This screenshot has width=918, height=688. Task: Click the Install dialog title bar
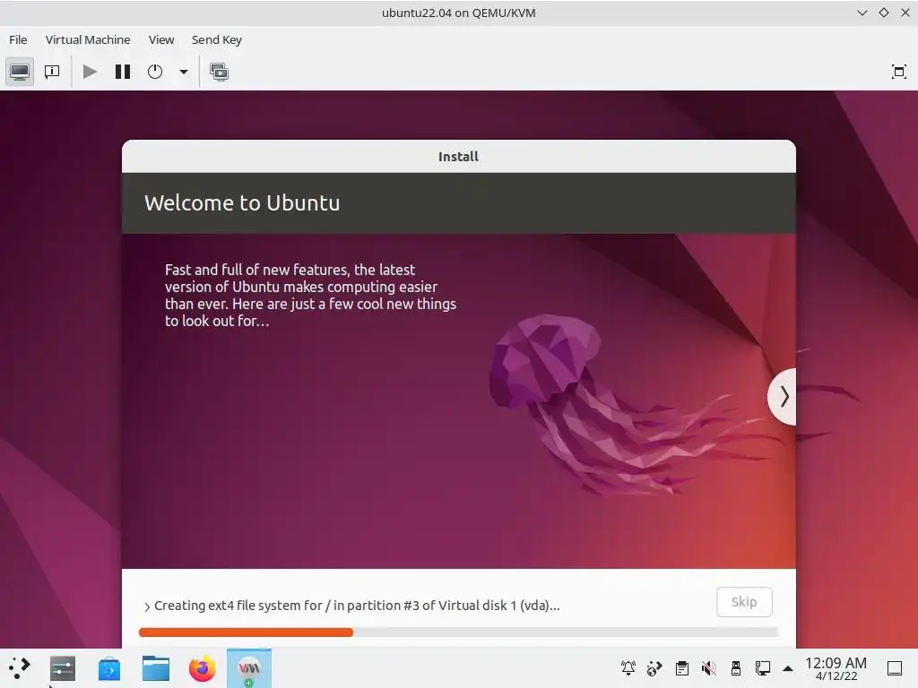click(x=458, y=156)
